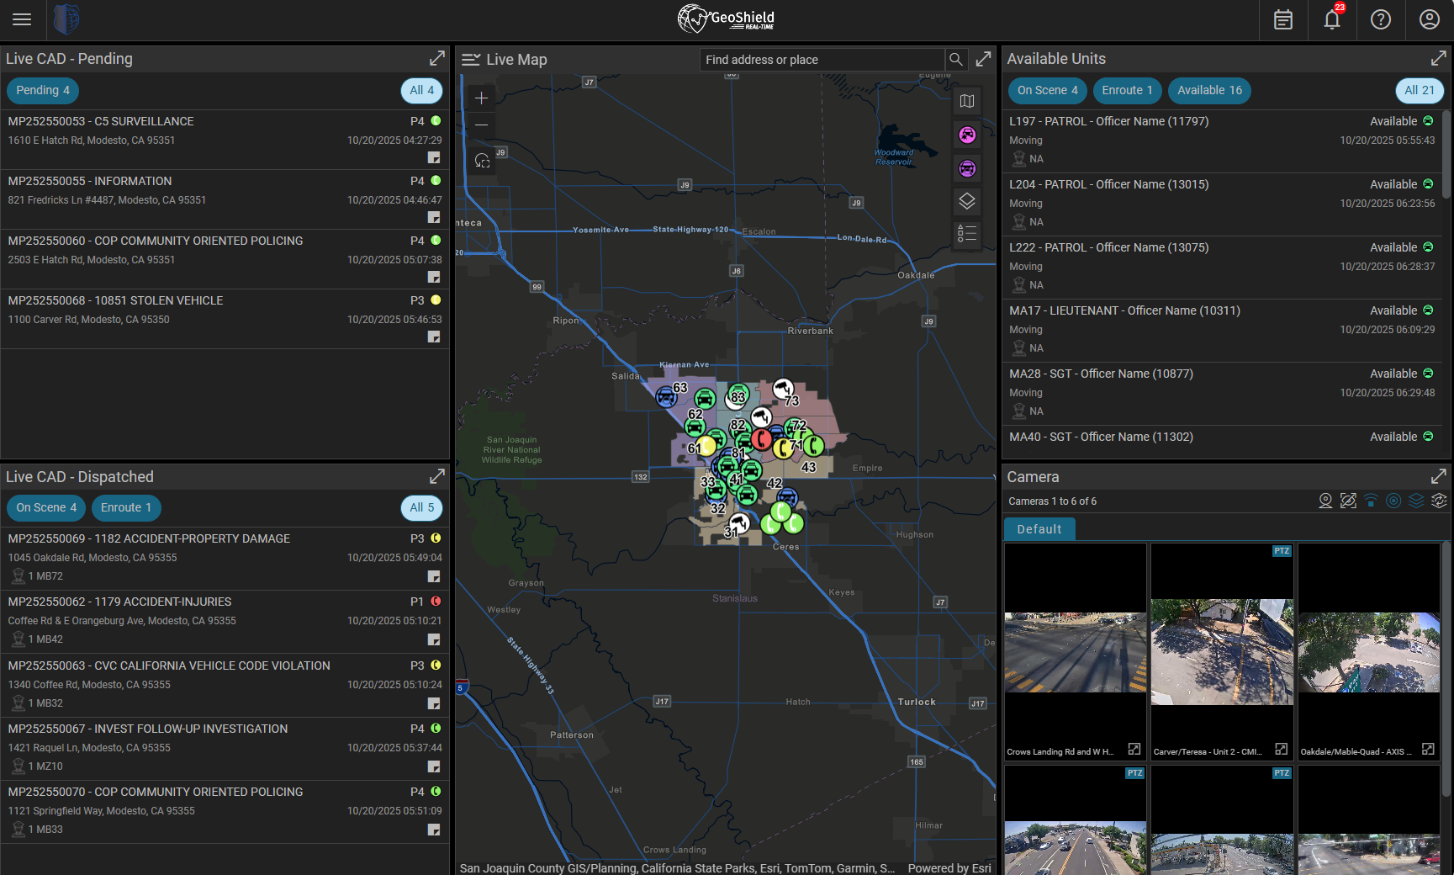Expand the Available Units panel
1454x875 pixels.
pyautogui.click(x=1439, y=58)
